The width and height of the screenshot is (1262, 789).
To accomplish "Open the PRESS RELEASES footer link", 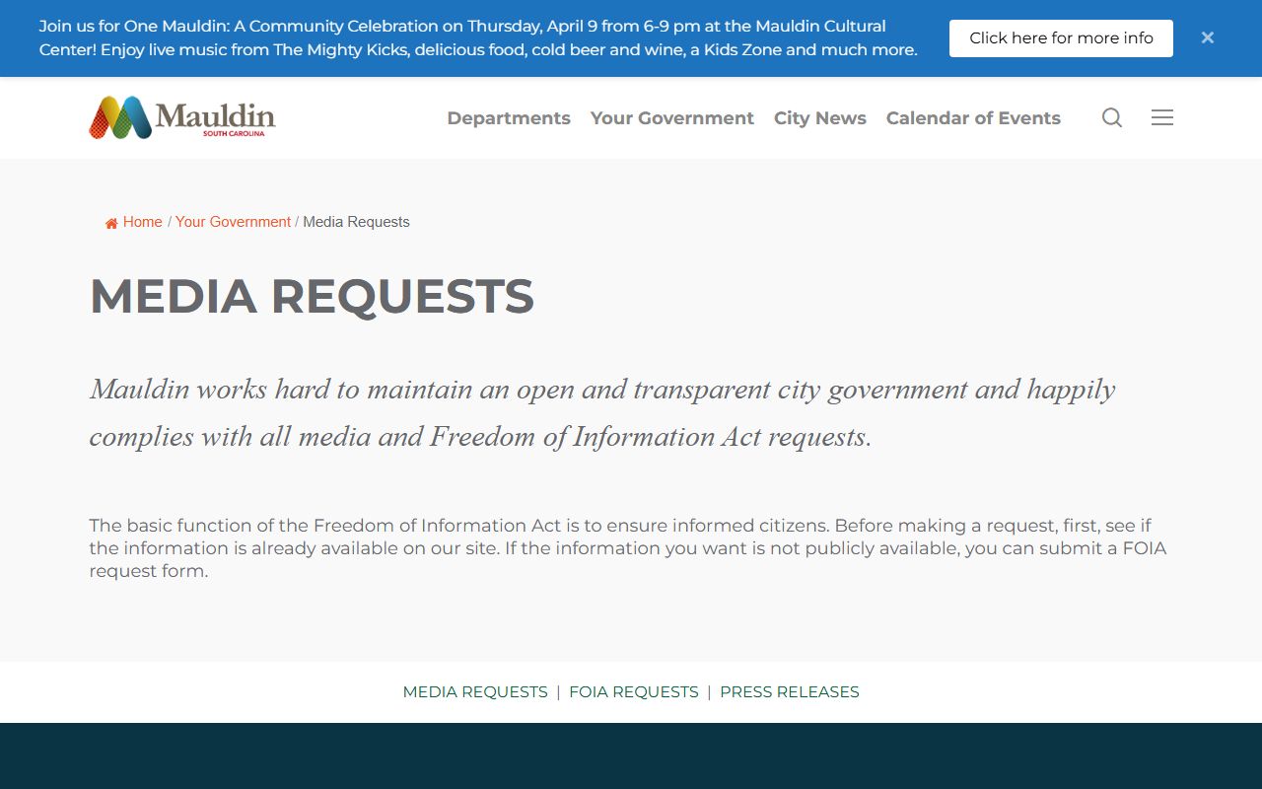I will coord(790,692).
